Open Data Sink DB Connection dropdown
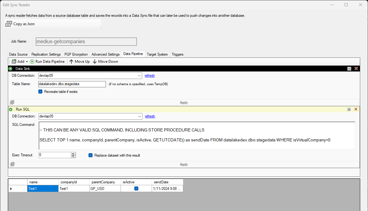 139,76
